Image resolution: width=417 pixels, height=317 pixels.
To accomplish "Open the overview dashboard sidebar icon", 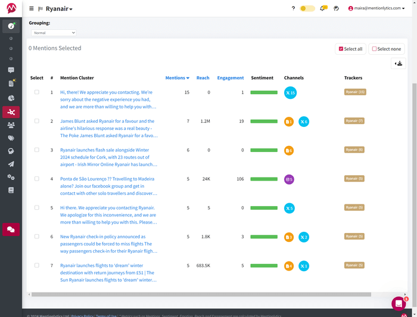I will 11,26.
